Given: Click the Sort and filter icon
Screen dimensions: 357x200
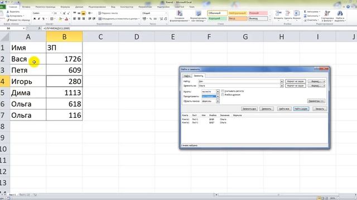Looking at the screenshot, I should click(x=327, y=13).
